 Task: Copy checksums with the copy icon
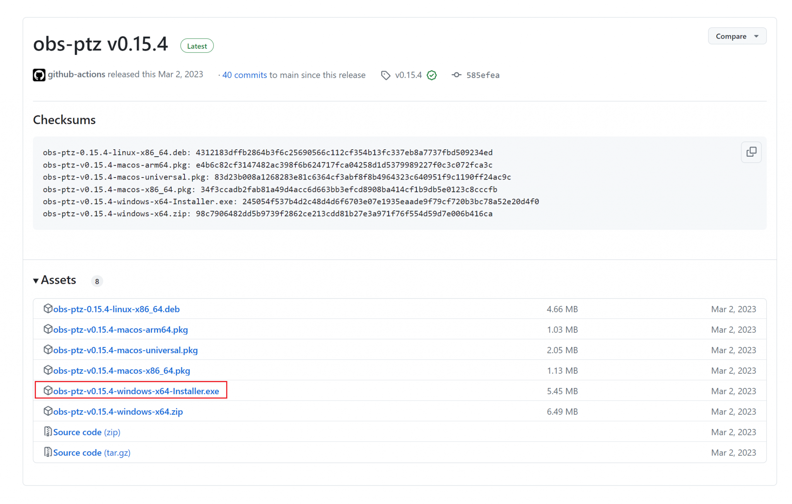tap(751, 152)
